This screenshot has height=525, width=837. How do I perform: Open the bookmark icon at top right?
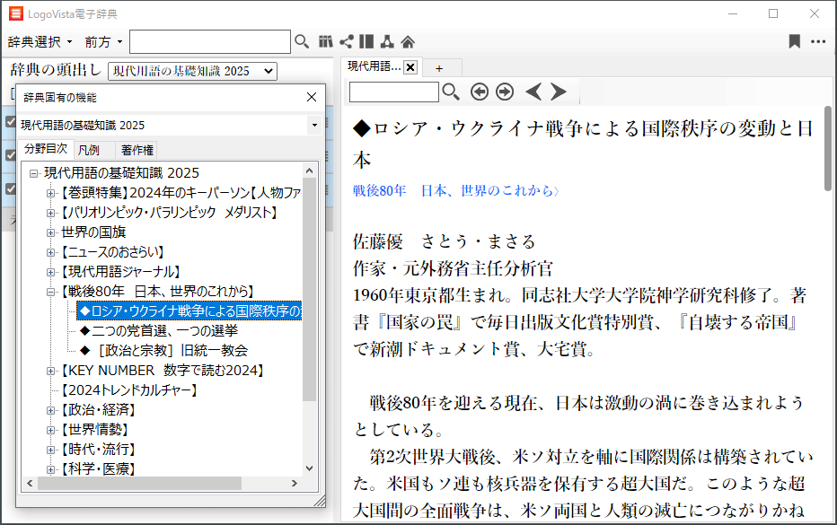pyautogui.click(x=794, y=41)
